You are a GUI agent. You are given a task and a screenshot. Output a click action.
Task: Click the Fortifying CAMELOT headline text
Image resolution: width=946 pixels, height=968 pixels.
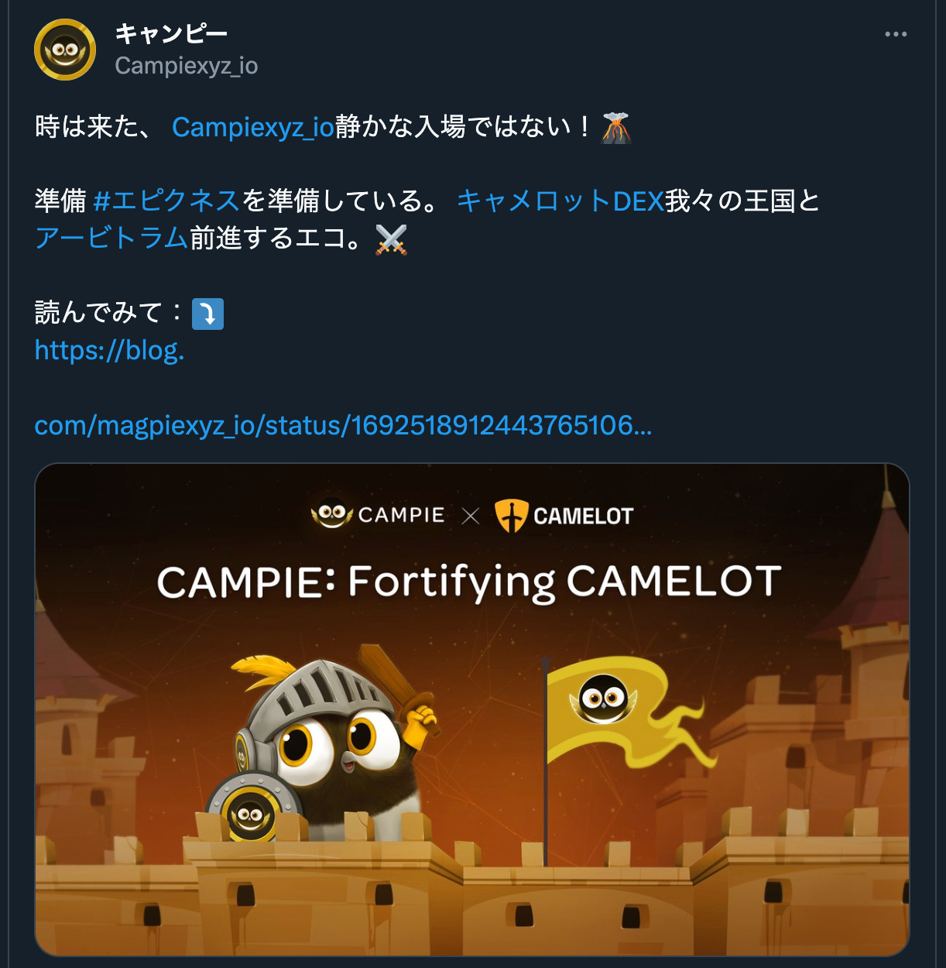(x=565, y=582)
